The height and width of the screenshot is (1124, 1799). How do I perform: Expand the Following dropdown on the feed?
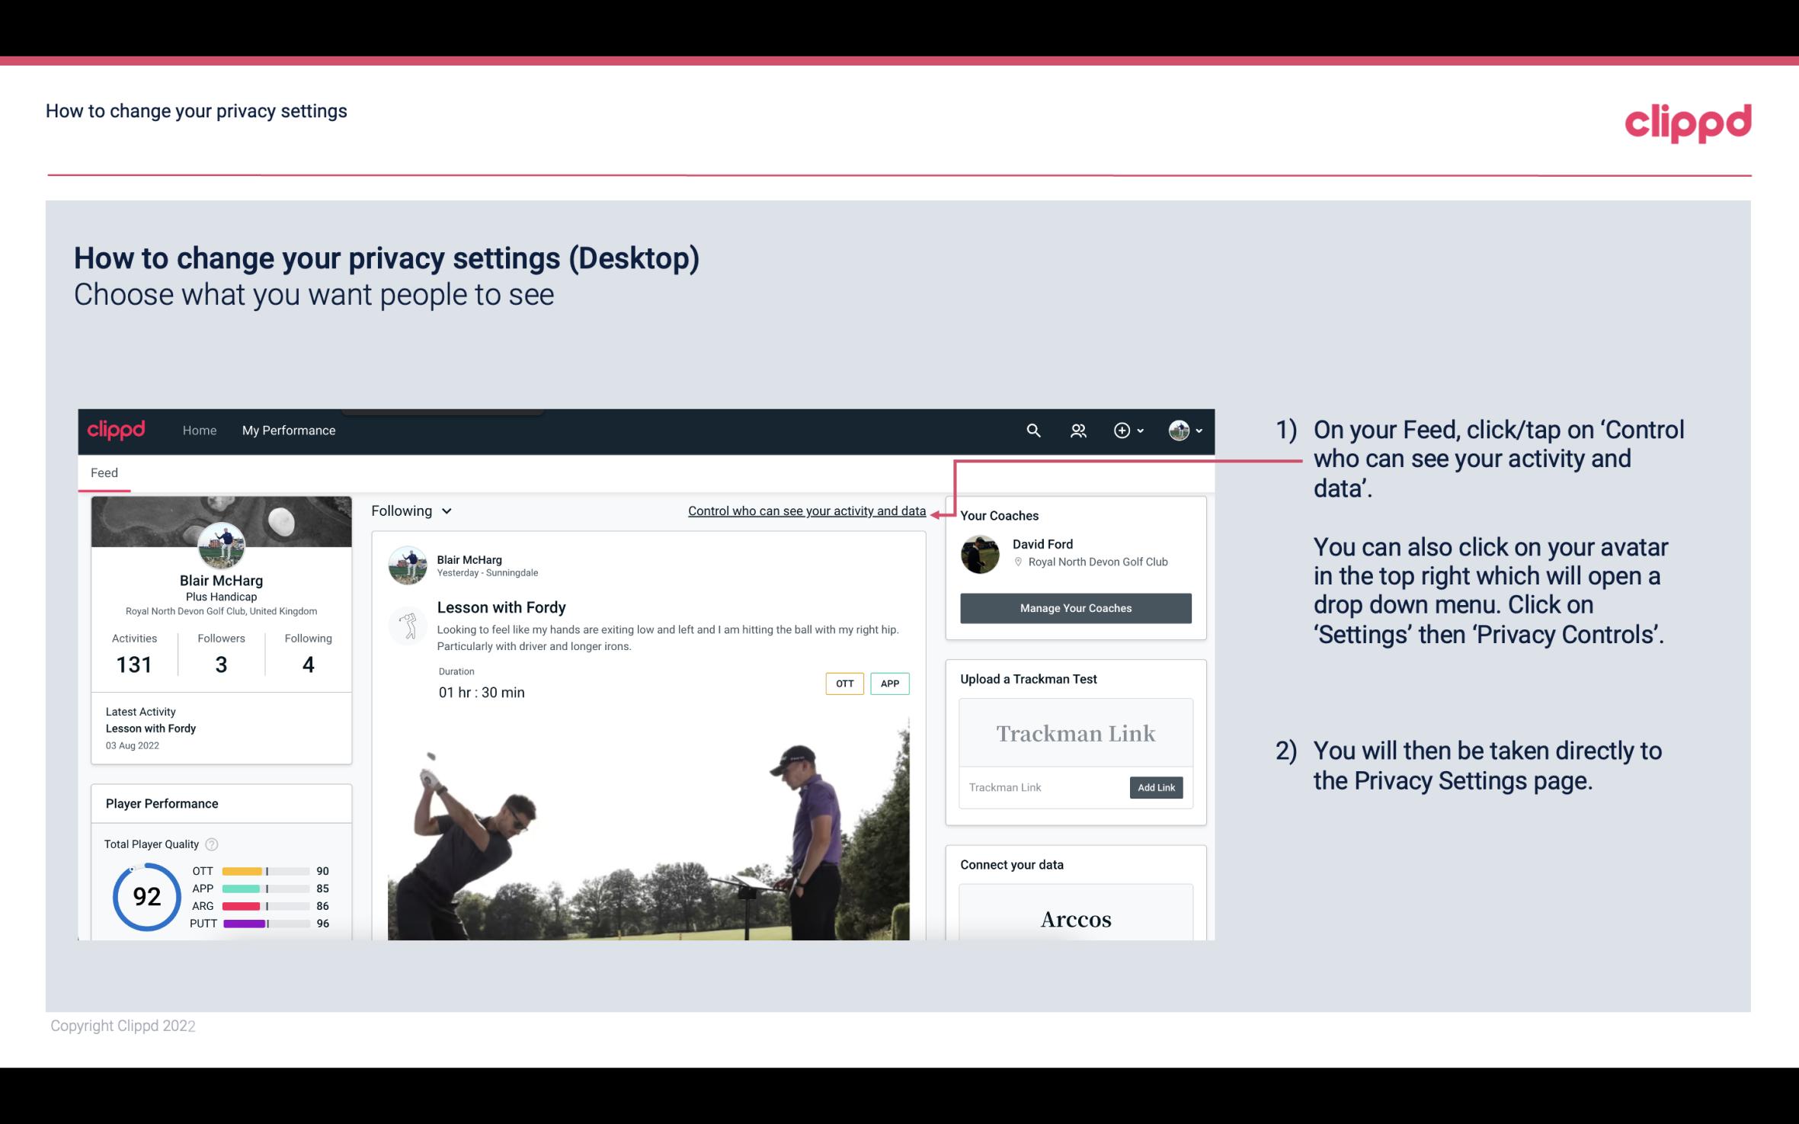coord(409,509)
